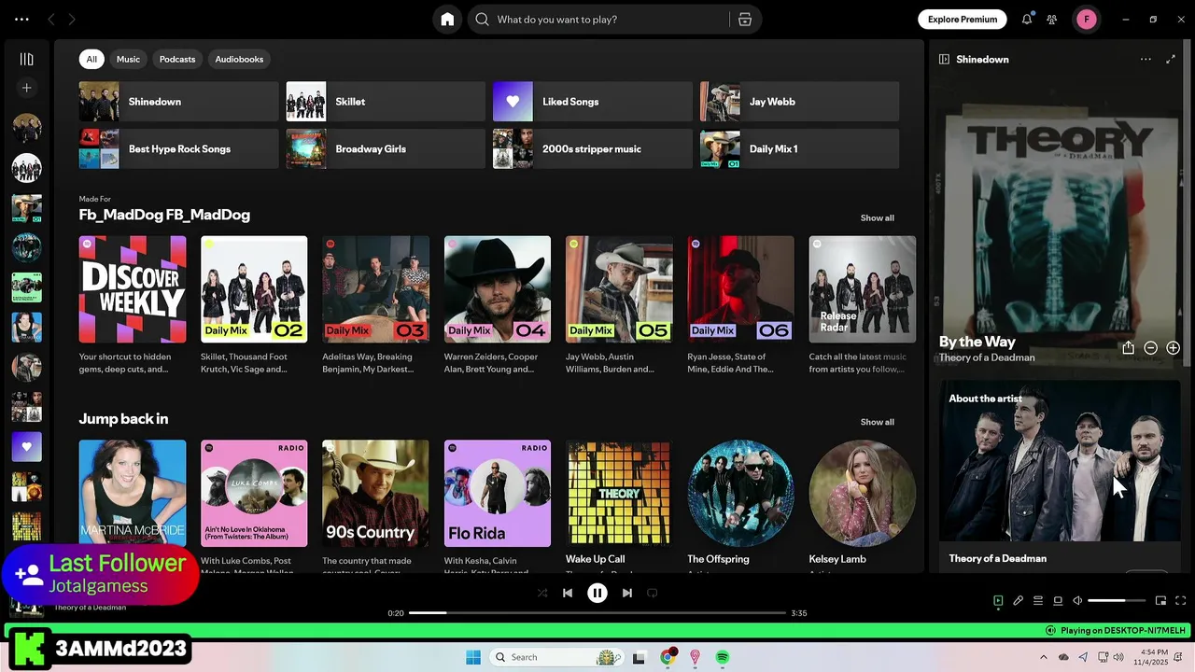
Task: Open the Browse icon in search bar
Action: point(744,20)
